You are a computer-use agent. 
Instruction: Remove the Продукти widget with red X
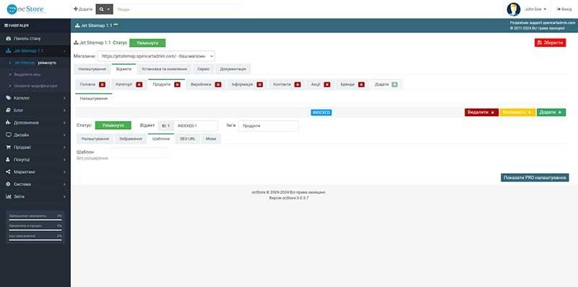click(177, 84)
